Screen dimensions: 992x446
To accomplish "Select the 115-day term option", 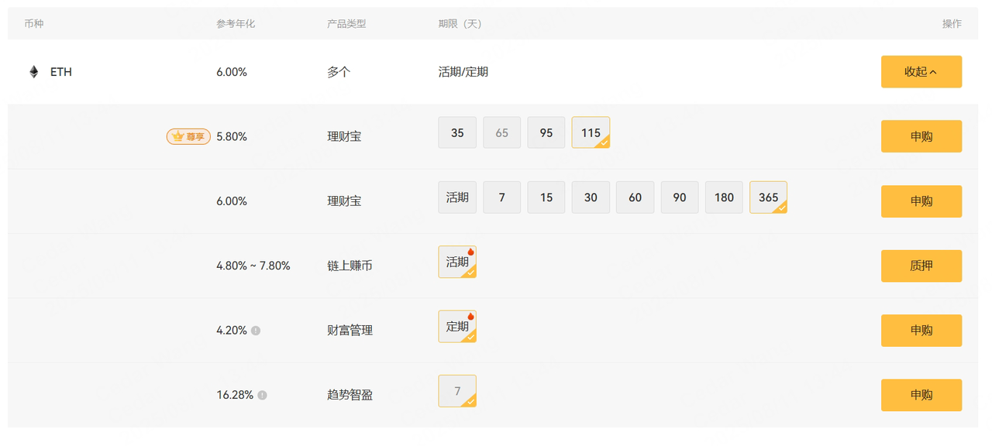I will point(591,133).
